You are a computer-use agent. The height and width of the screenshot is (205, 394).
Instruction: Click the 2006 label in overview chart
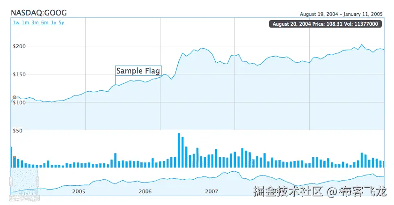(145, 191)
